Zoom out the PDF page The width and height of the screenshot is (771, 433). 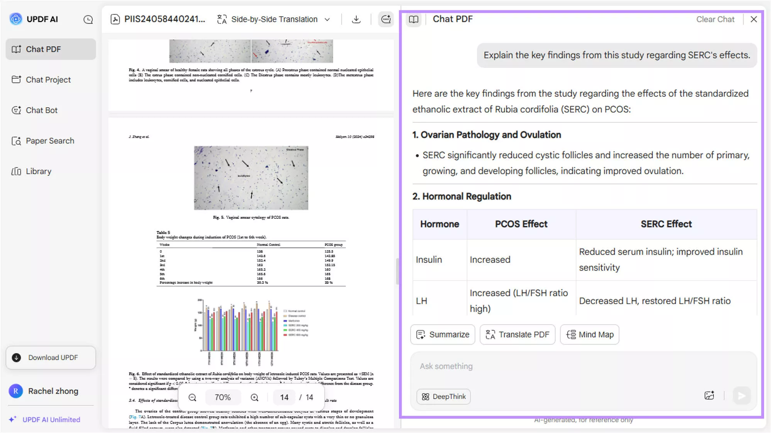192,397
